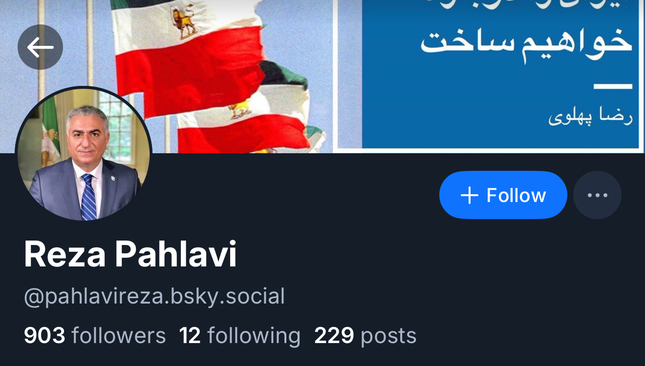This screenshot has width=645, height=366.
Task: View the 12 following list
Action: coord(239,336)
